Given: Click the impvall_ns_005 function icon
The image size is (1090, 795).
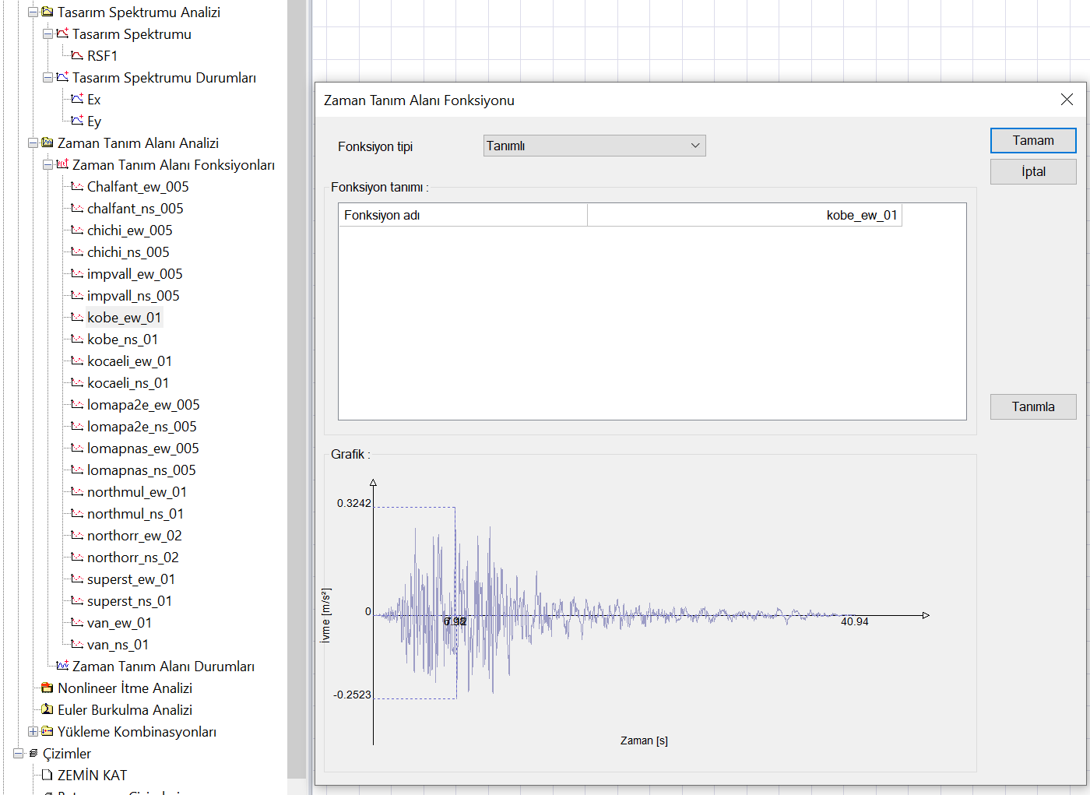Looking at the screenshot, I should click(x=77, y=296).
